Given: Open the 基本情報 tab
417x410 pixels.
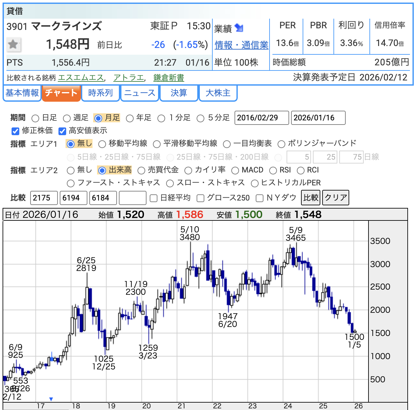Looking at the screenshot, I should [x=22, y=93].
